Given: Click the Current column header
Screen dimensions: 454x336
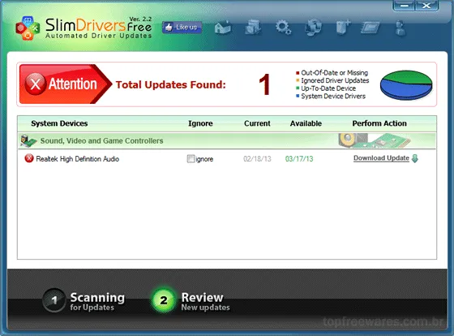Looking at the screenshot, I should [257, 123].
